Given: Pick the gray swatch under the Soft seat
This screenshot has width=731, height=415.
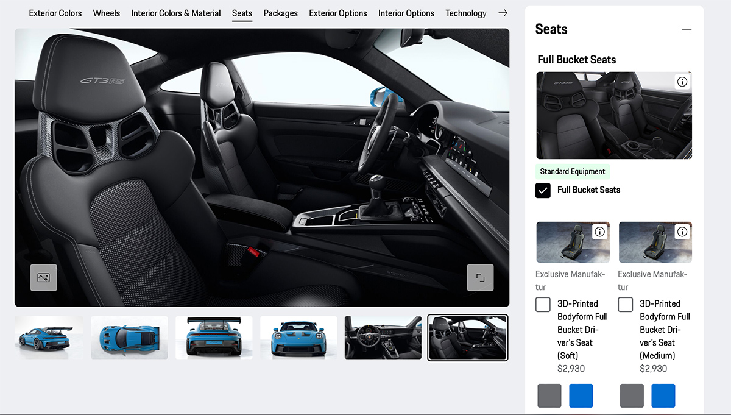Looking at the screenshot, I should click(x=549, y=395).
